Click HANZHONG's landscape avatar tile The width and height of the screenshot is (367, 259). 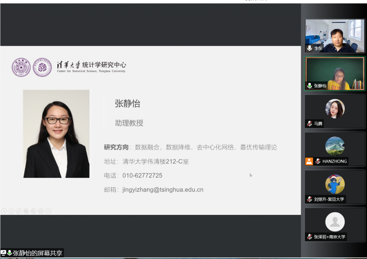tap(335, 146)
